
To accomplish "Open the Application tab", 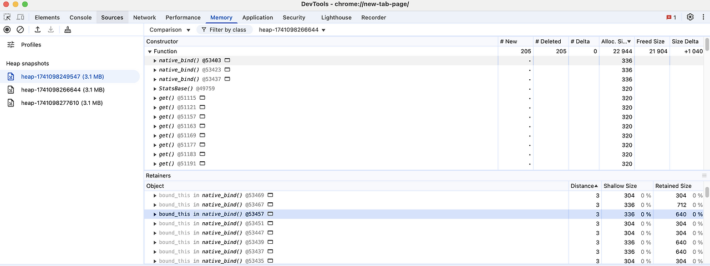I will coord(257,18).
